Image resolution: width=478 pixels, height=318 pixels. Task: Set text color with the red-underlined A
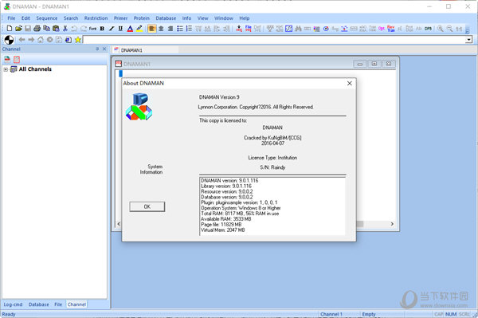click(x=130, y=29)
